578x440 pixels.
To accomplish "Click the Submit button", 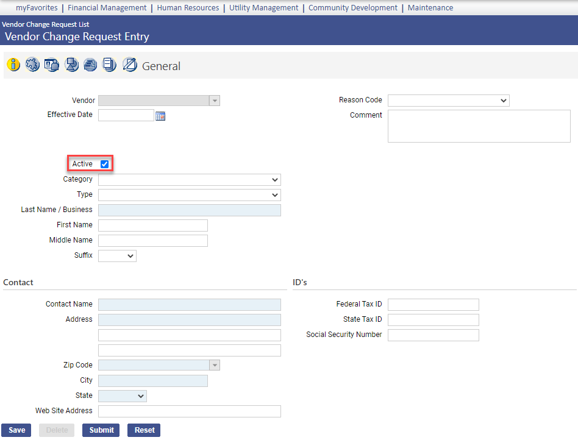I will coord(101,430).
